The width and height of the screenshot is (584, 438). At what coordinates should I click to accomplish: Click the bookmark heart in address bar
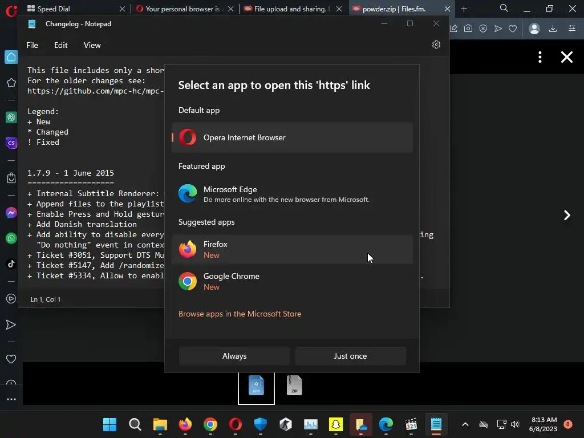[513, 29]
